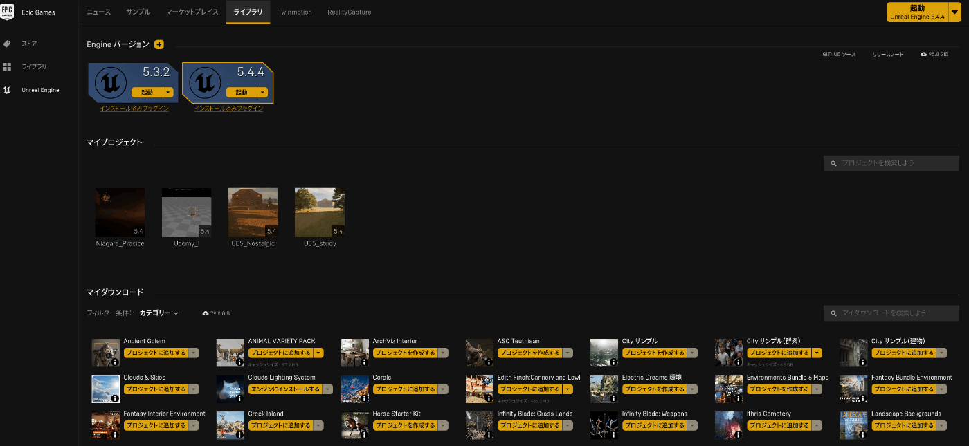The height and width of the screenshot is (446, 969).
Task: Add a new engine version with plus icon
Action: tap(159, 44)
